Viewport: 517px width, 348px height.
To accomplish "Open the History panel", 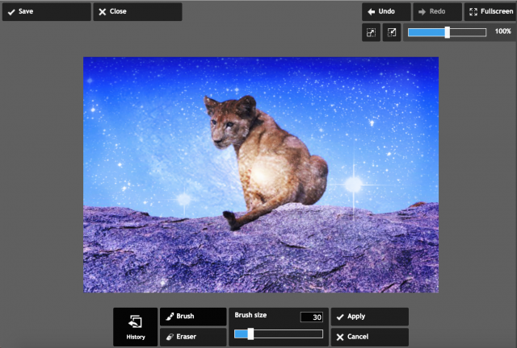I will [x=135, y=327].
